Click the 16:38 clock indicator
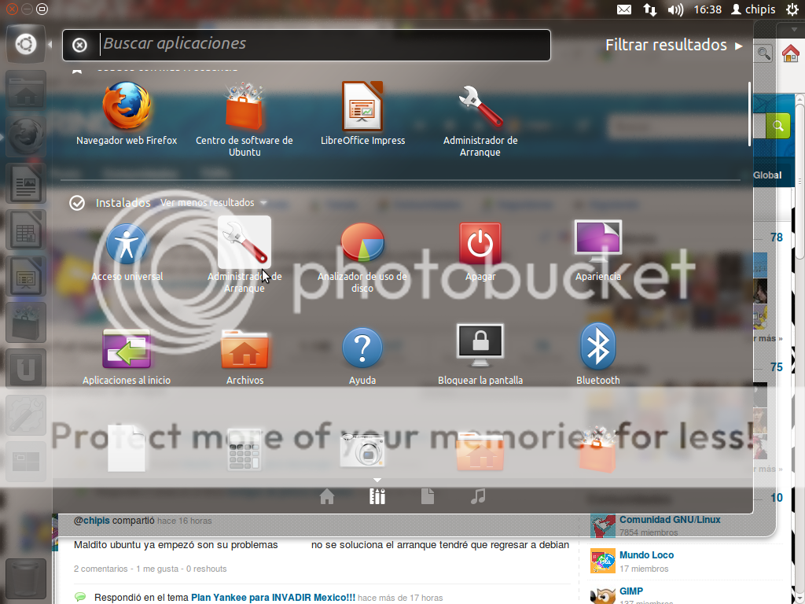The height and width of the screenshot is (604, 805). (708, 9)
